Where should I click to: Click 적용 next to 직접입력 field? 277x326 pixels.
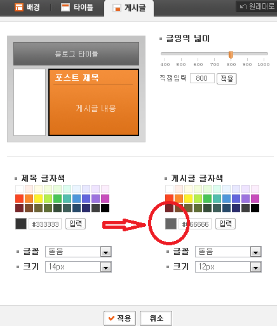pos(227,79)
